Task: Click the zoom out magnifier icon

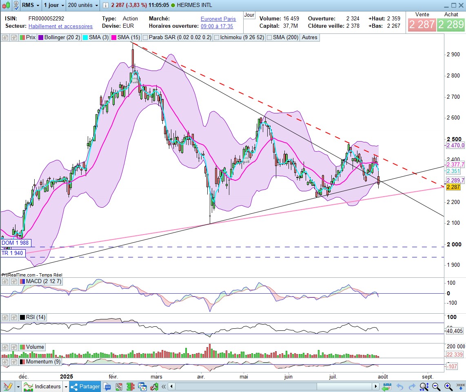Action: [437, 386]
